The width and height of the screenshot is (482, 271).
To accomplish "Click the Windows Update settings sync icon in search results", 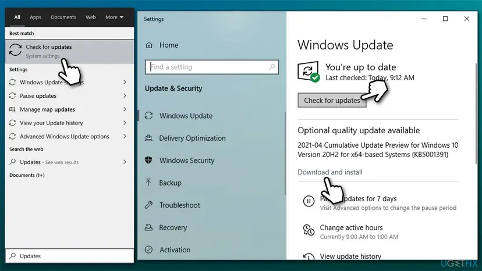I will (13, 82).
